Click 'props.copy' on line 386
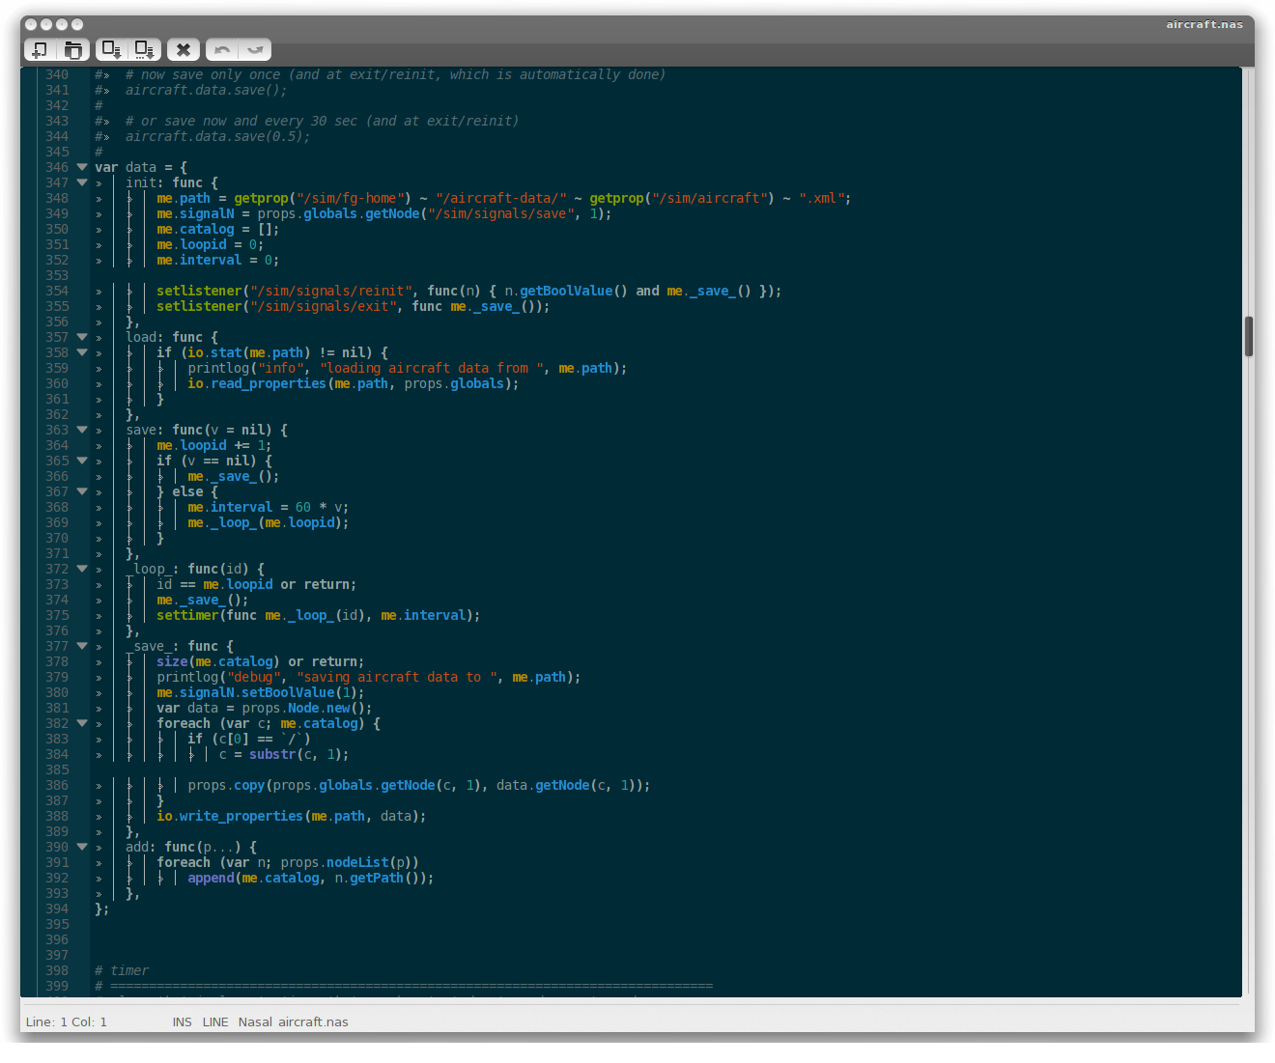This screenshot has width=1275, height=1063. [x=226, y=785]
